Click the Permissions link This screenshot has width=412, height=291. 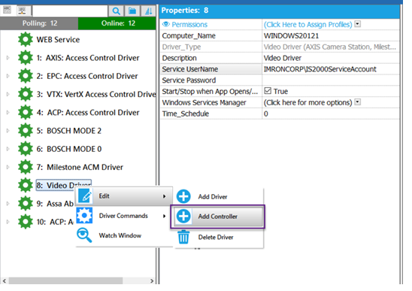pos(189,25)
